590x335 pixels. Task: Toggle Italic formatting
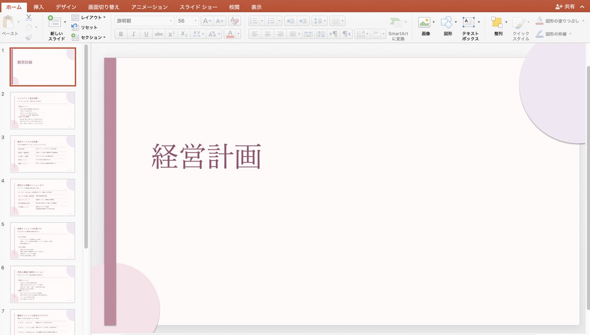[133, 34]
